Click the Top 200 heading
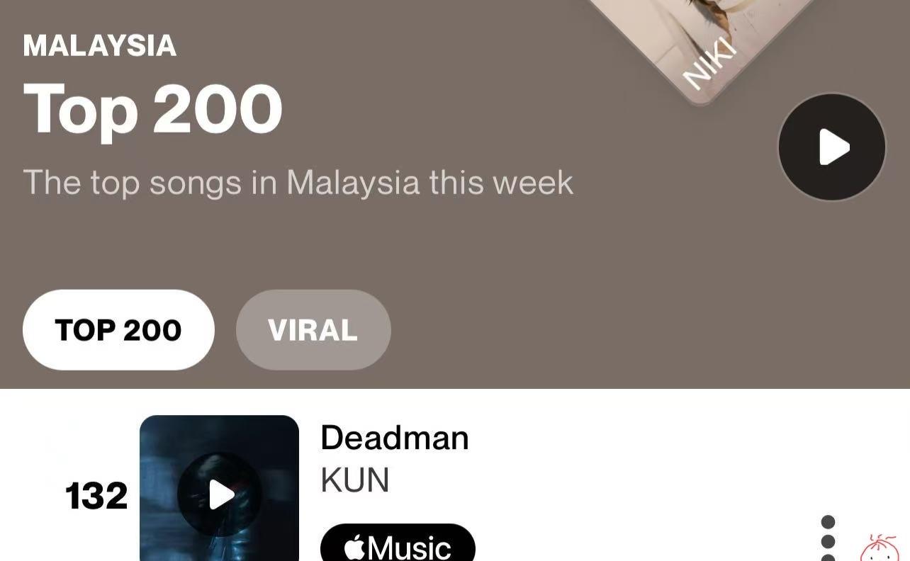The width and height of the screenshot is (910, 561). coord(152,109)
